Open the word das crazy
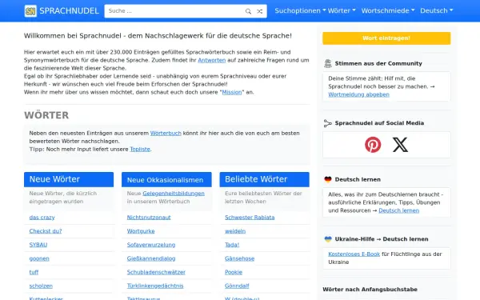 coord(42,218)
